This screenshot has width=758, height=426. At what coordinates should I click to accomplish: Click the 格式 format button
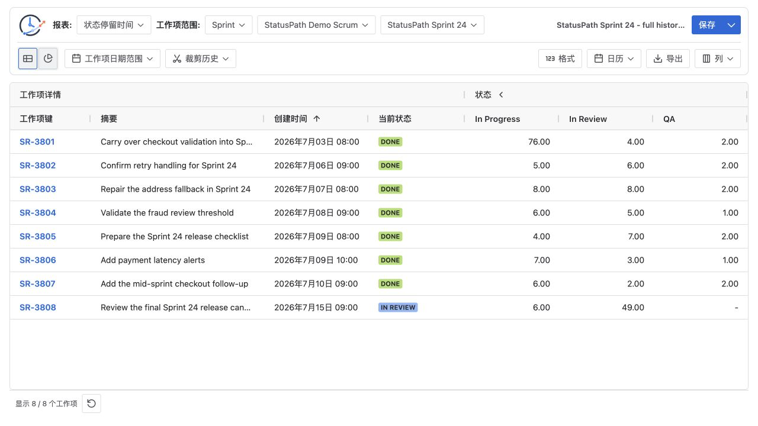(x=560, y=59)
